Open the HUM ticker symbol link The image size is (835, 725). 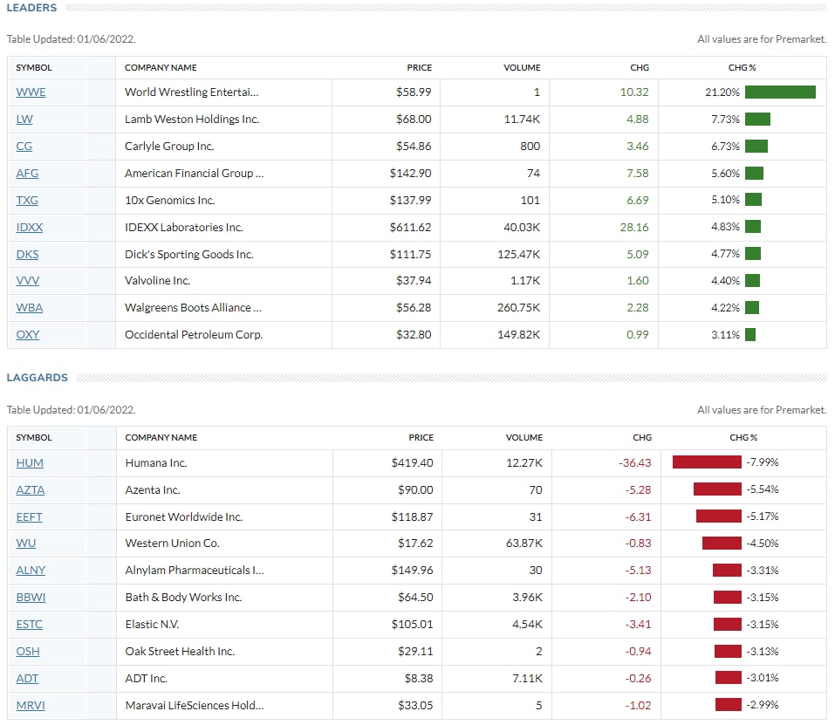(30, 463)
